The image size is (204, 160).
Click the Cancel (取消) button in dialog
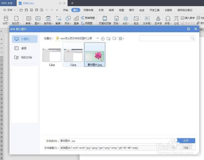[x=186, y=148]
